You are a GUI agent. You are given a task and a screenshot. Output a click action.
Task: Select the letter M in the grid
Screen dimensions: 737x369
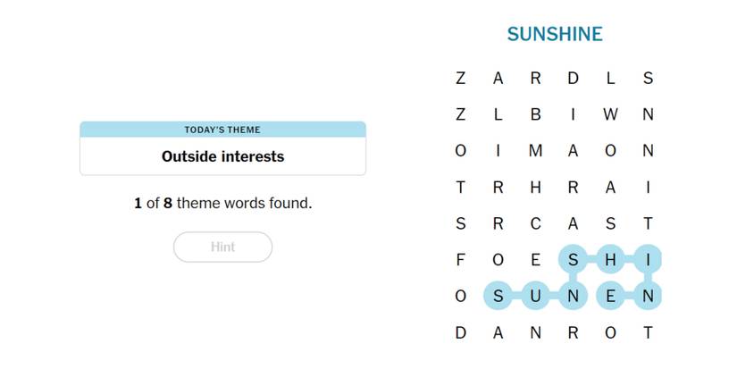[x=535, y=151]
